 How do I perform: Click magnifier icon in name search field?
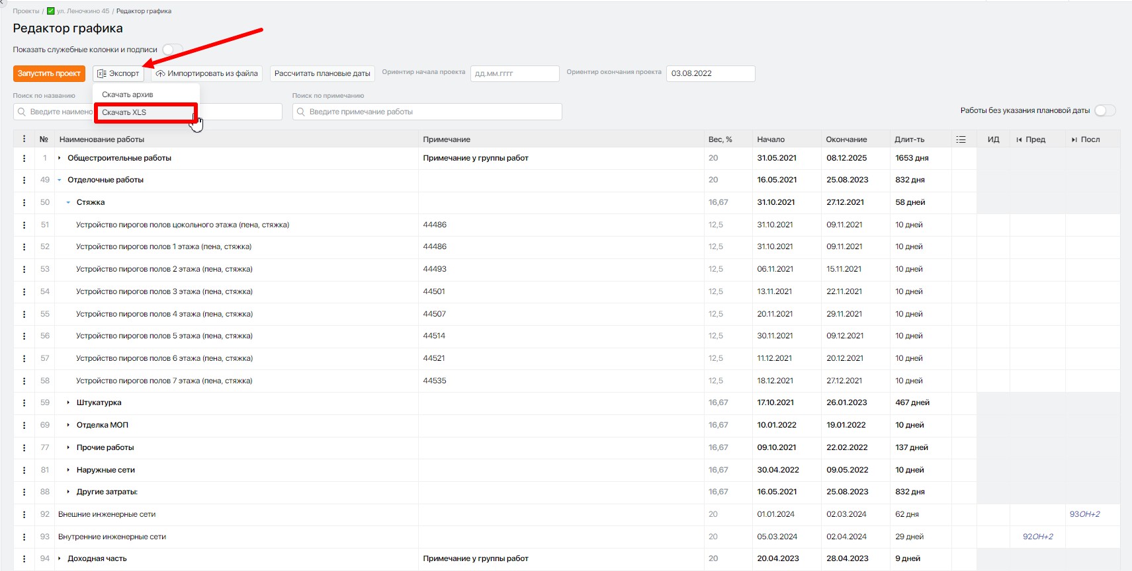[22, 112]
